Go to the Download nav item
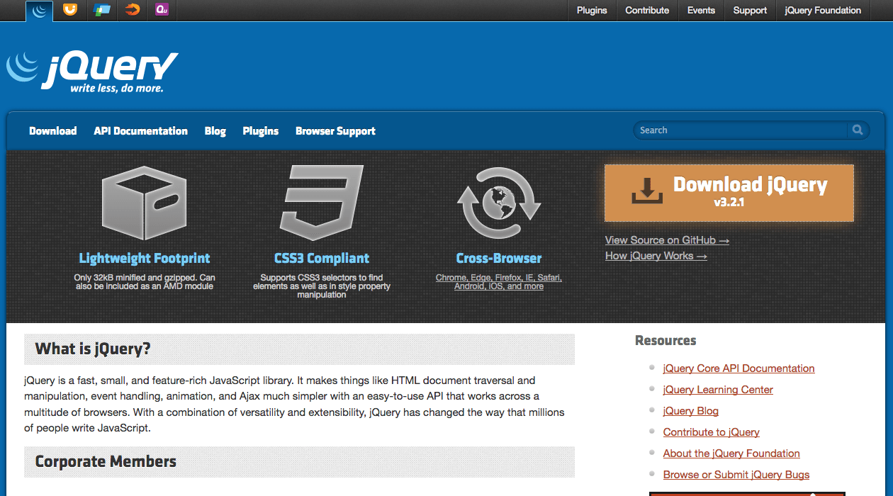The image size is (893, 496). pyautogui.click(x=53, y=131)
